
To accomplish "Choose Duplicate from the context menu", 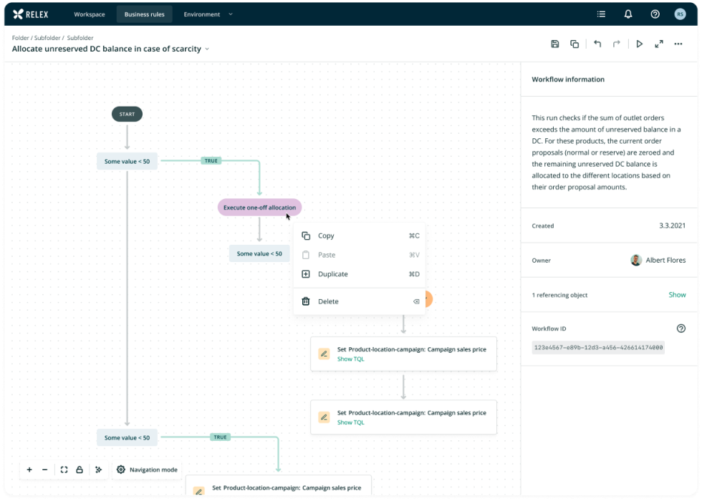I will (x=332, y=274).
